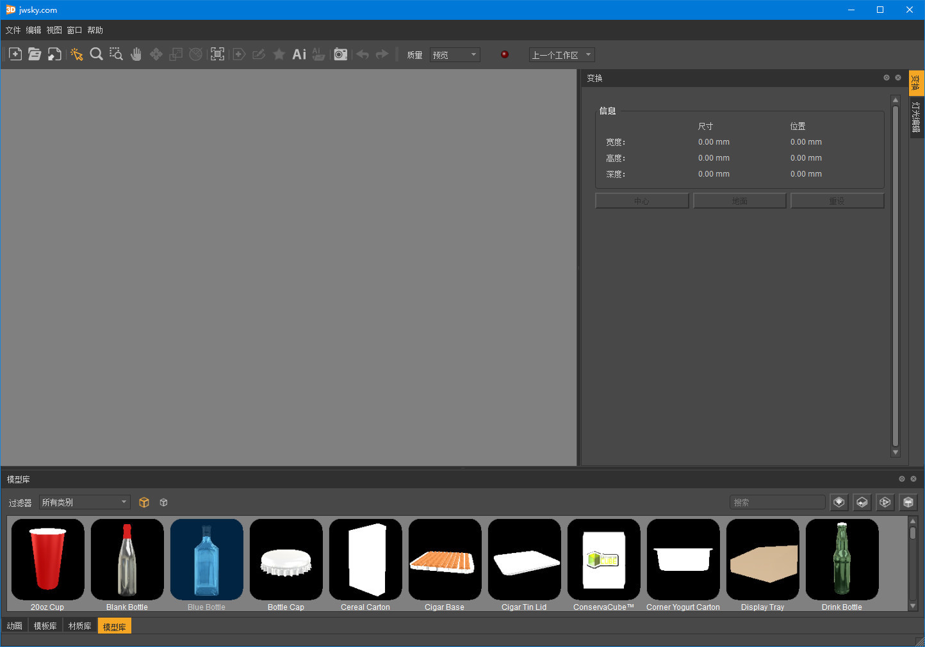Select the 变换 vertical side tab
The image size is (925, 647).
click(917, 83)
